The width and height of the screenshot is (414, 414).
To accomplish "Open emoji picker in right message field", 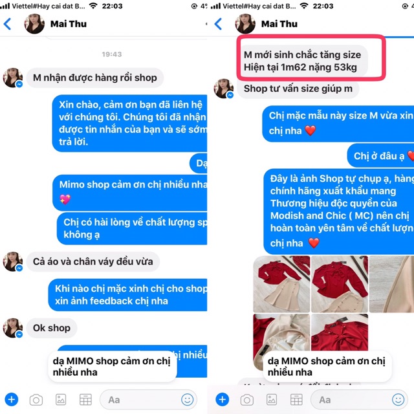I will coord(398,400).
